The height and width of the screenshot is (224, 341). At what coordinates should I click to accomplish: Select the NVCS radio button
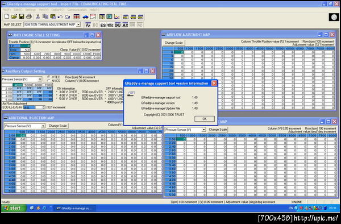pyautogui.click(x=49, y=81)
